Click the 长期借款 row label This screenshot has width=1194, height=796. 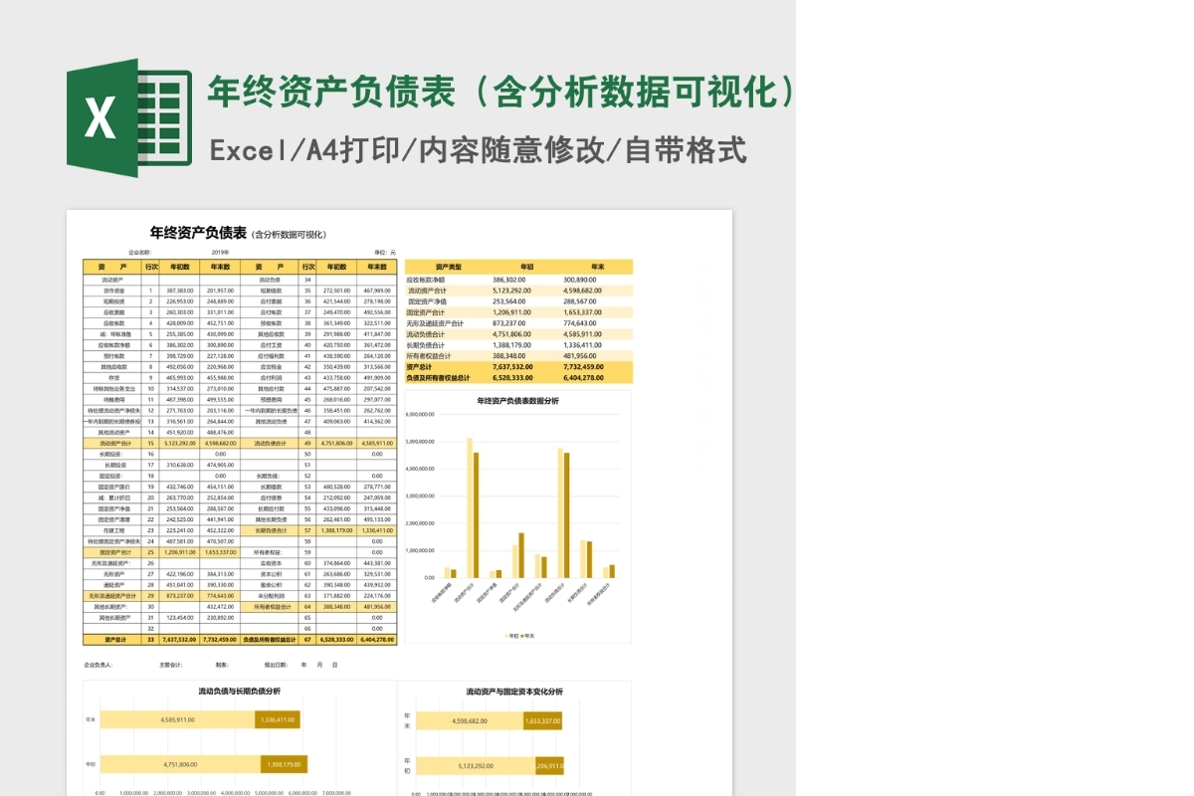(271, 487)
